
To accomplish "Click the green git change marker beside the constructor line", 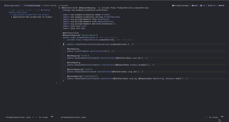I will coord(64,44).
